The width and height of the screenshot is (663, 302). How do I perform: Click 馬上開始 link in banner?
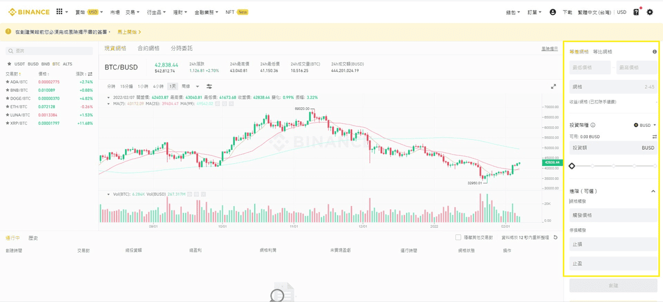(128, 32)
